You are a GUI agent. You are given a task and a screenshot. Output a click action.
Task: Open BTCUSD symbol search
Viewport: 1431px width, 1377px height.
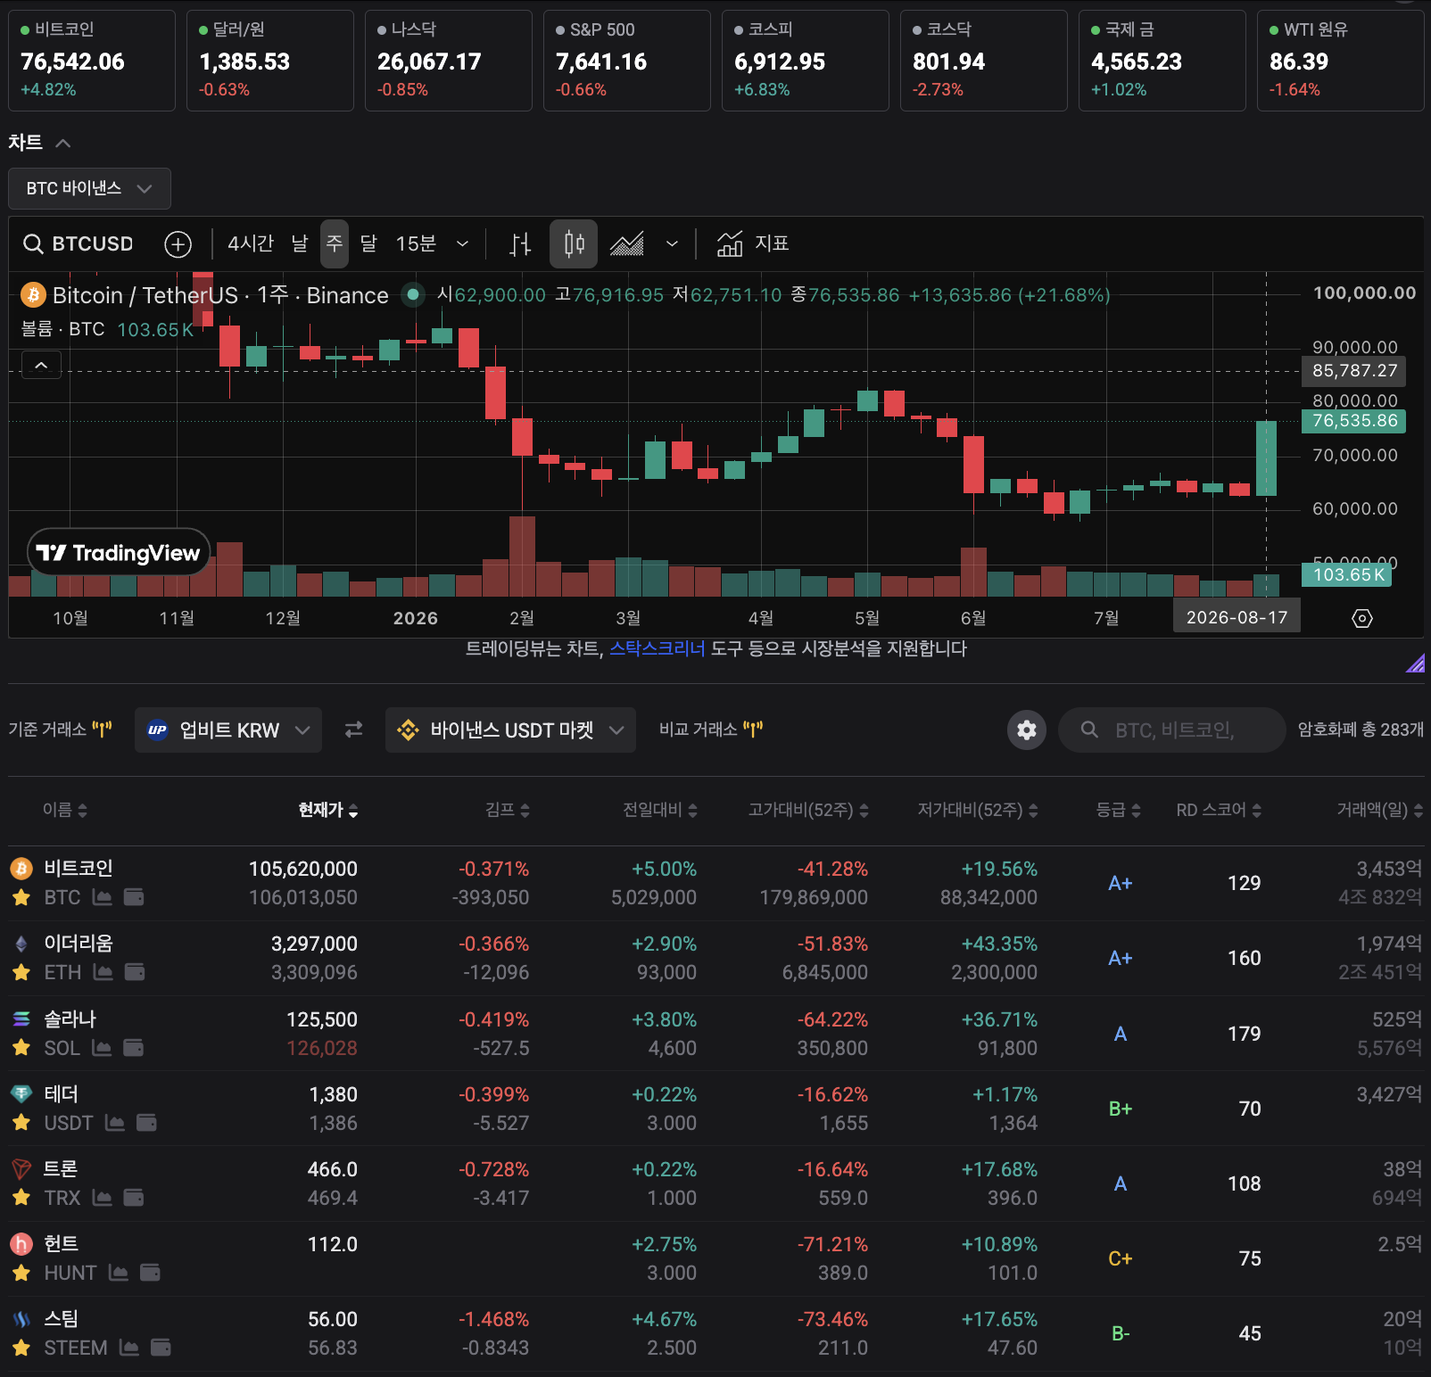coord(79,243)
